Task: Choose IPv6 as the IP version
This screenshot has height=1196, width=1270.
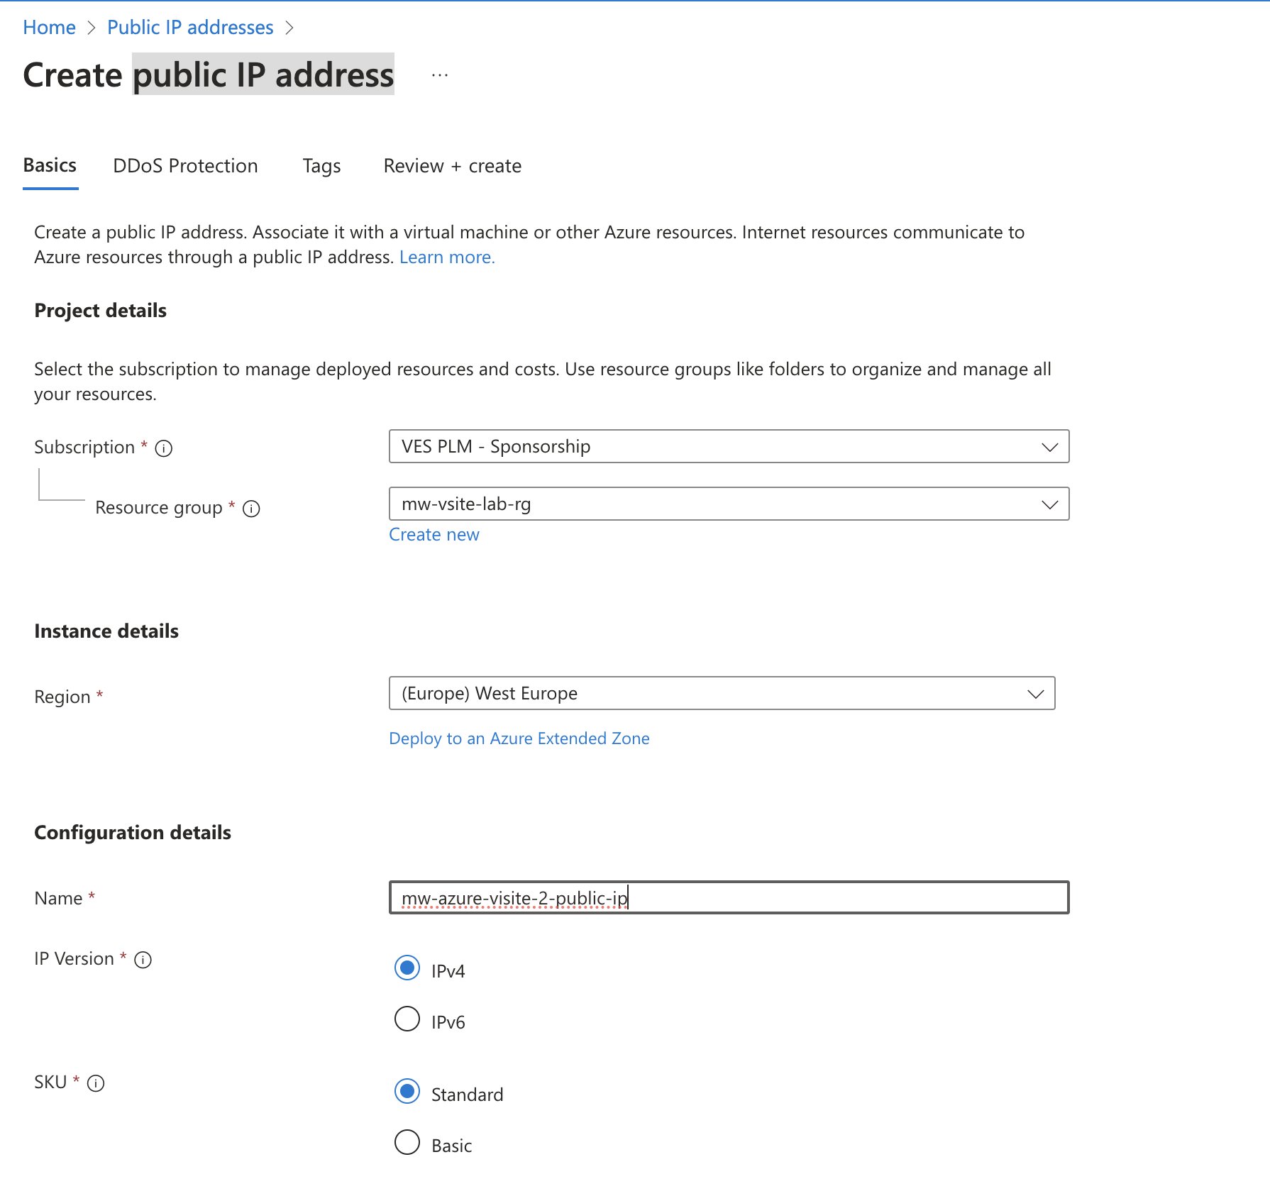Action: 407,1019
